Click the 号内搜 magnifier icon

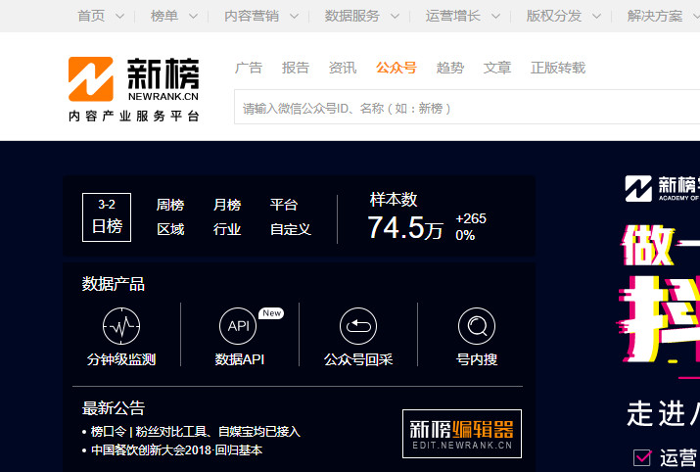(477, 326)
